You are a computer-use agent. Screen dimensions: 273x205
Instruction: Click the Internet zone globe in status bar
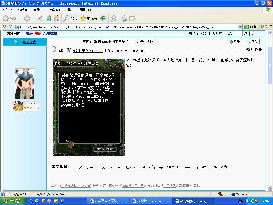tap(233, 194)
